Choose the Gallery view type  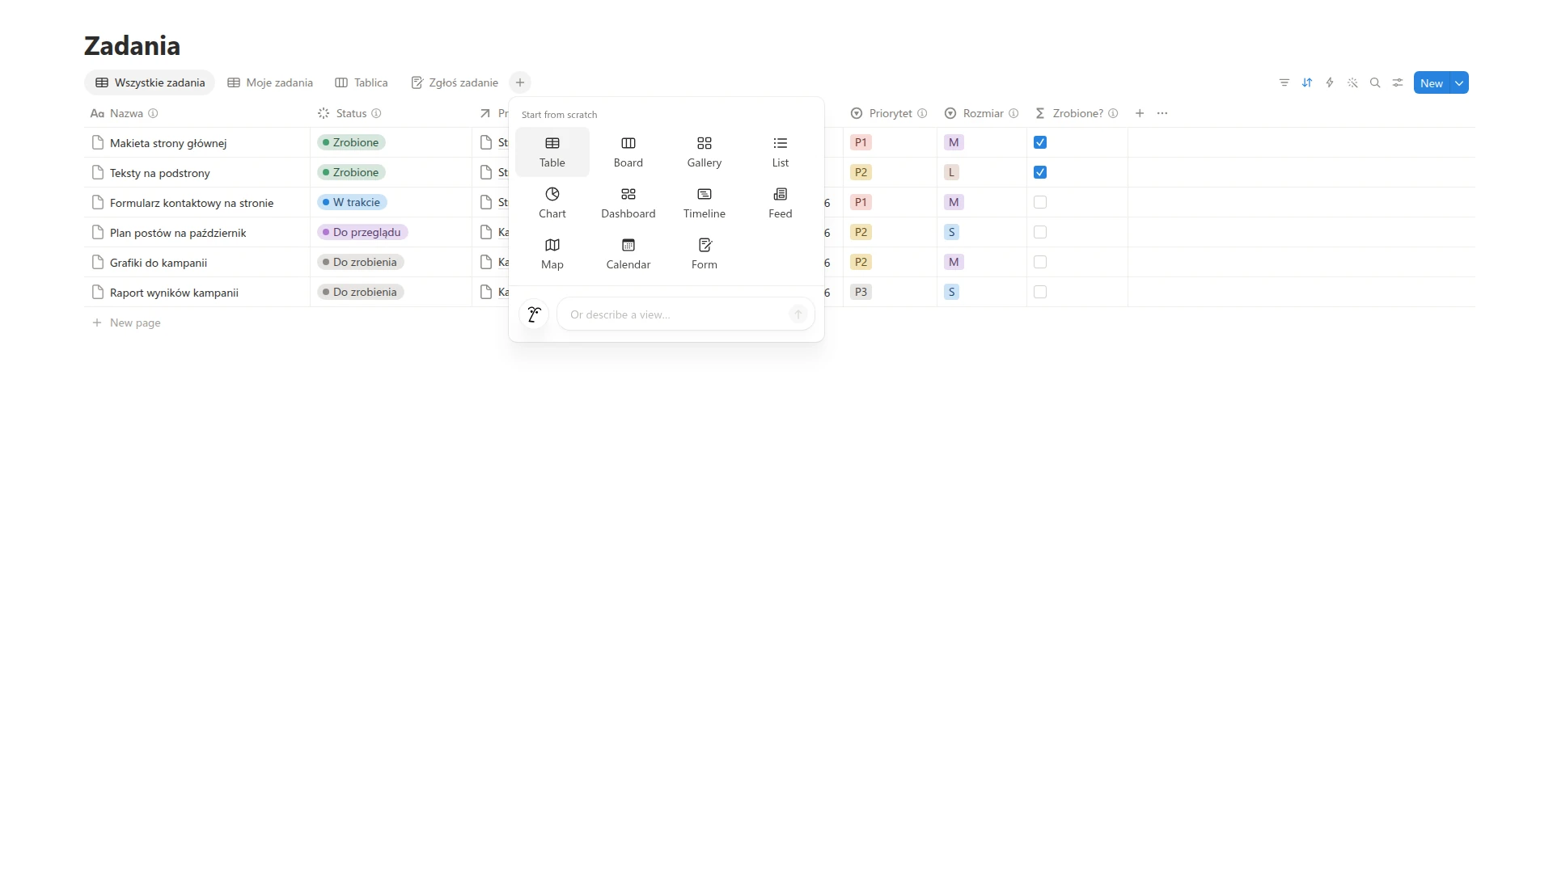(705, 152)
